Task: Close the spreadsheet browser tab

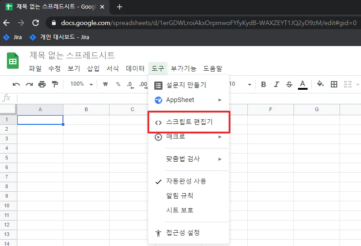Action: [x=102, y=7]
